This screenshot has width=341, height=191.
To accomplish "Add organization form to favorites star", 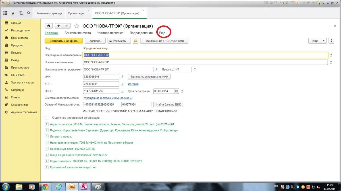I will [77, 26].
